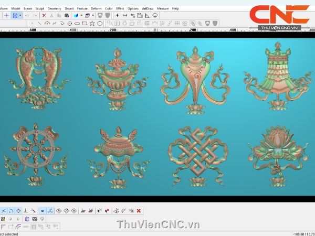Select the conch shell relief model
The width and height of the screenshot is (315, 236).
pos(195,80)
